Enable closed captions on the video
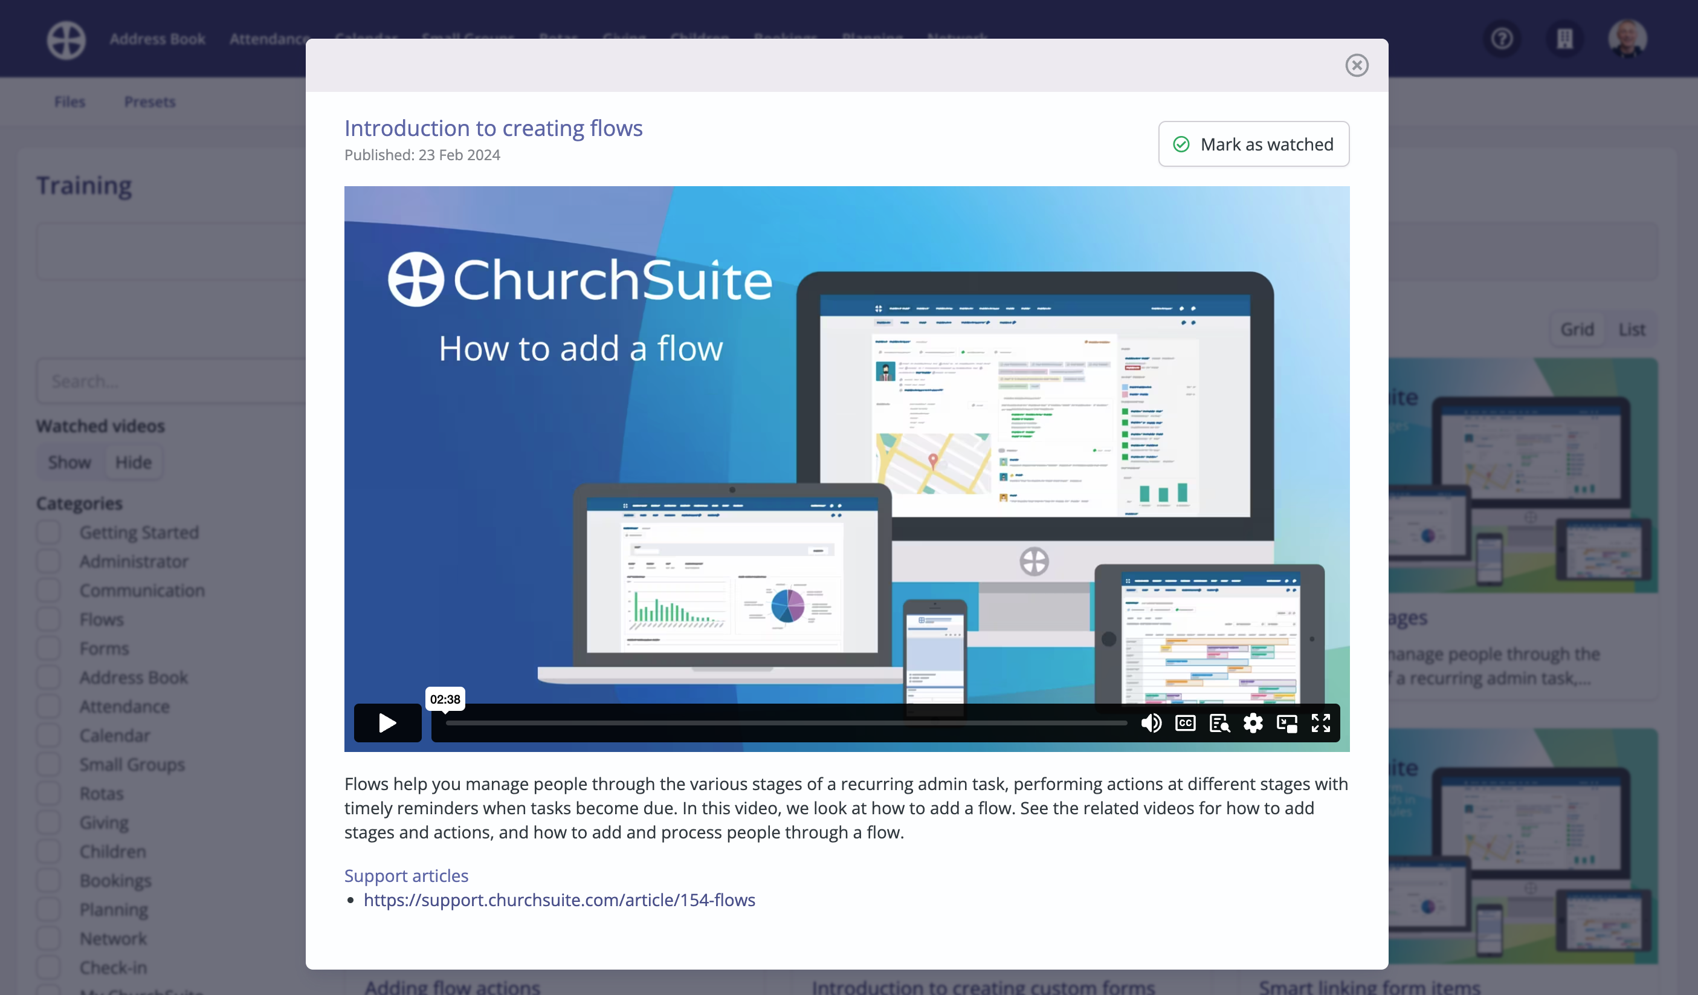Image resolution: width=1698 pixels, height=995 pixels. point(1185,722)
